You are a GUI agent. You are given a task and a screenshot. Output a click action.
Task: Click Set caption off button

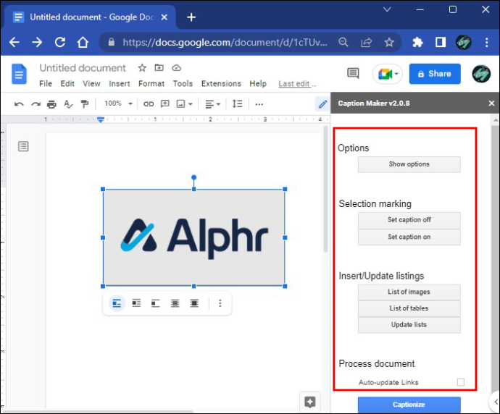tap(409, 220)
